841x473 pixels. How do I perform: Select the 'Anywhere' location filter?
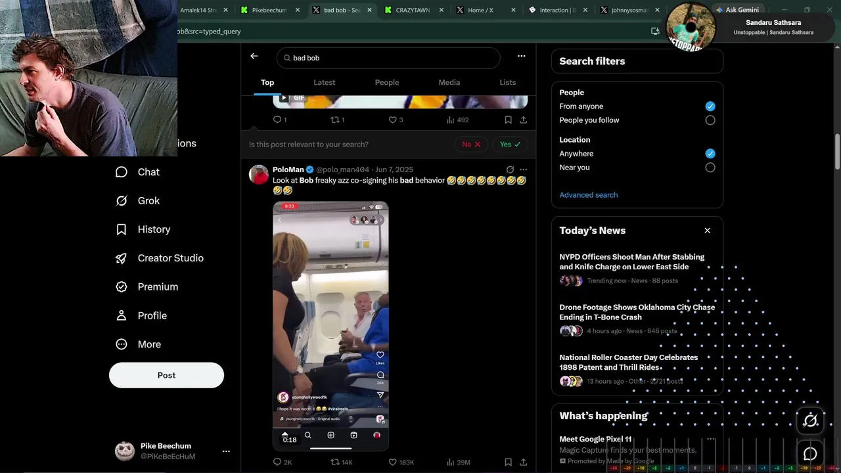tap(710, 154)
